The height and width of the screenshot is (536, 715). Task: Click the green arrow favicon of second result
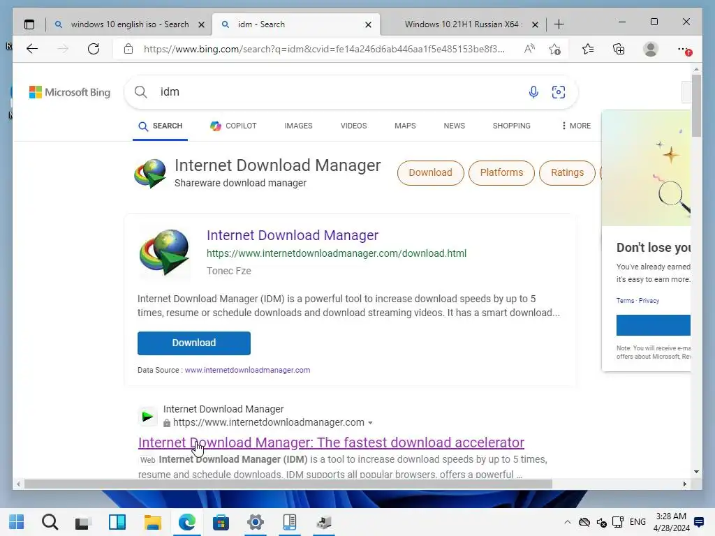coord(147,416)
